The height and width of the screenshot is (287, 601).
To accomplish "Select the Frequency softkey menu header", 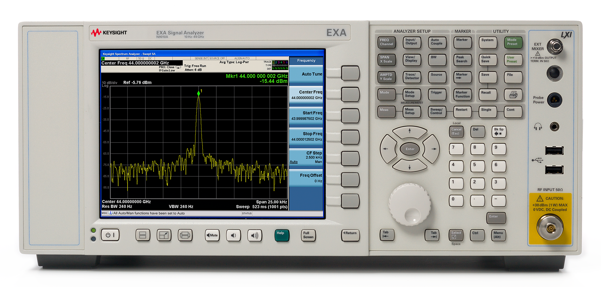I will pyautogui.click(x=306, y=60).
